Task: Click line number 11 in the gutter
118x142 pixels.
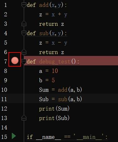Action: tap(4, 99)
